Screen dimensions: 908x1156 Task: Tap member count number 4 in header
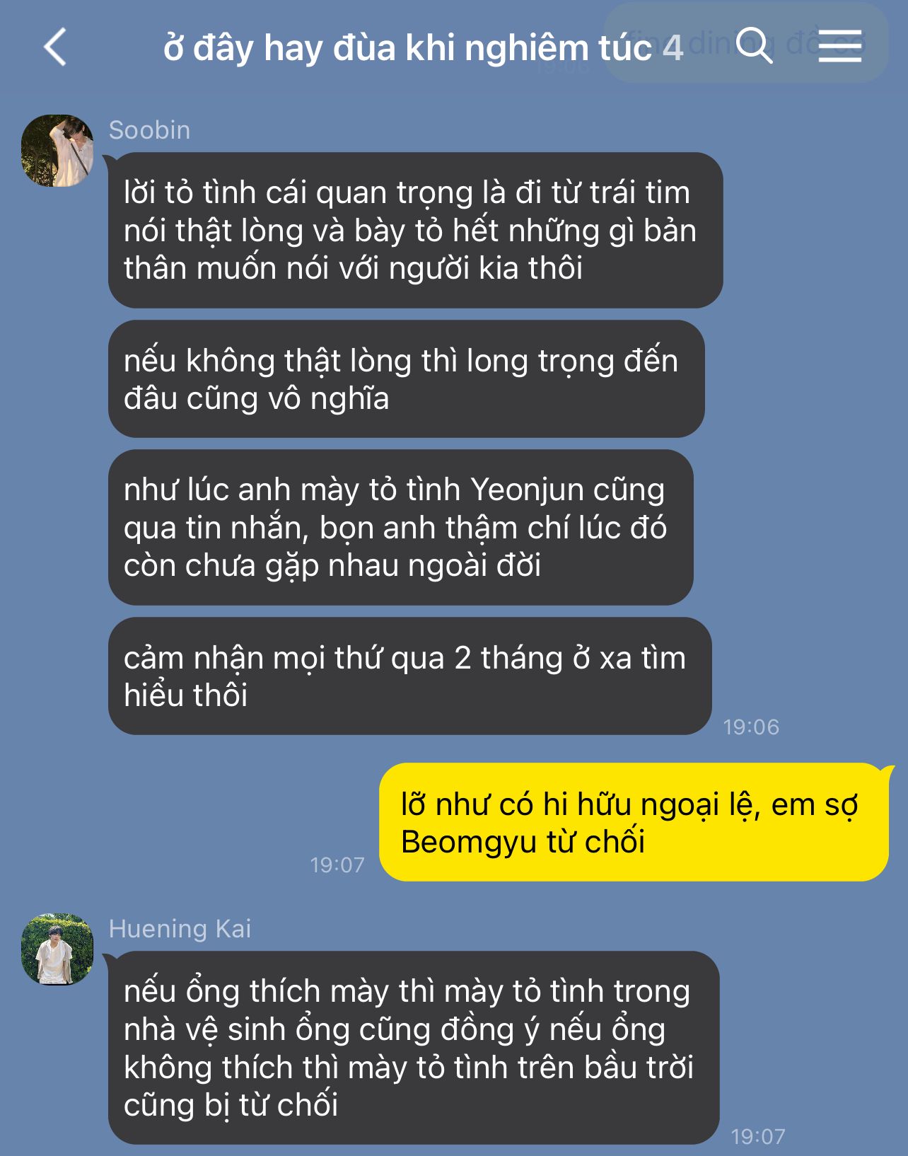pyautogui.click(x=673, y=48)
